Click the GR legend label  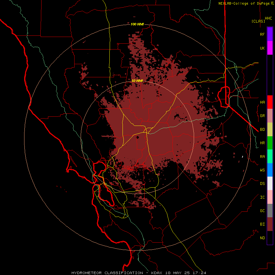pyautogui.click(x=262, y=116)
